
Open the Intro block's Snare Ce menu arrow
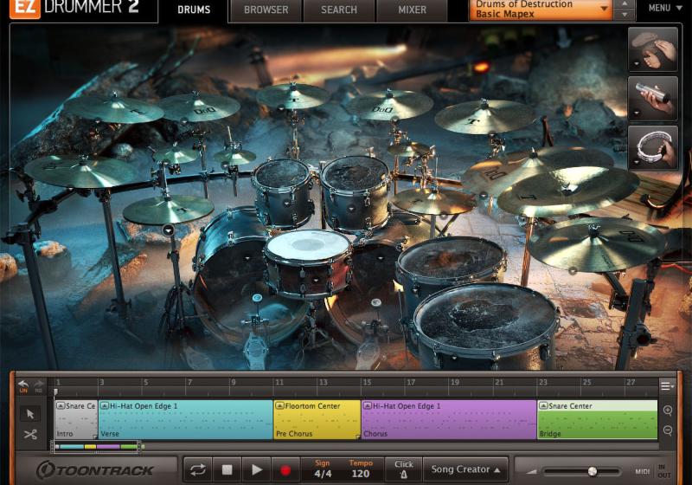[x=61, y=405]
